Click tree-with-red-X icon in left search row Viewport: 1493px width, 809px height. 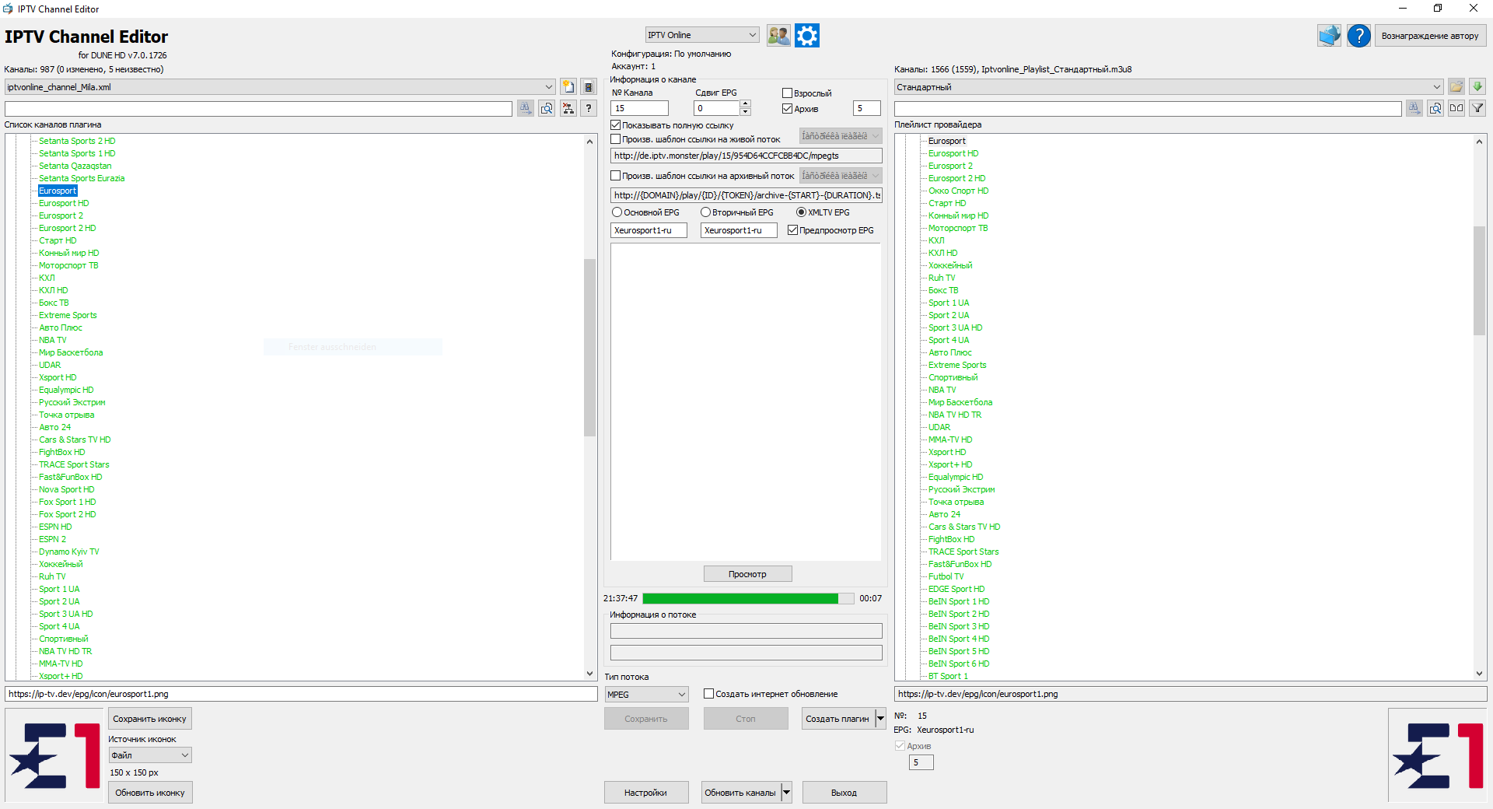click(x=568, y=108)
